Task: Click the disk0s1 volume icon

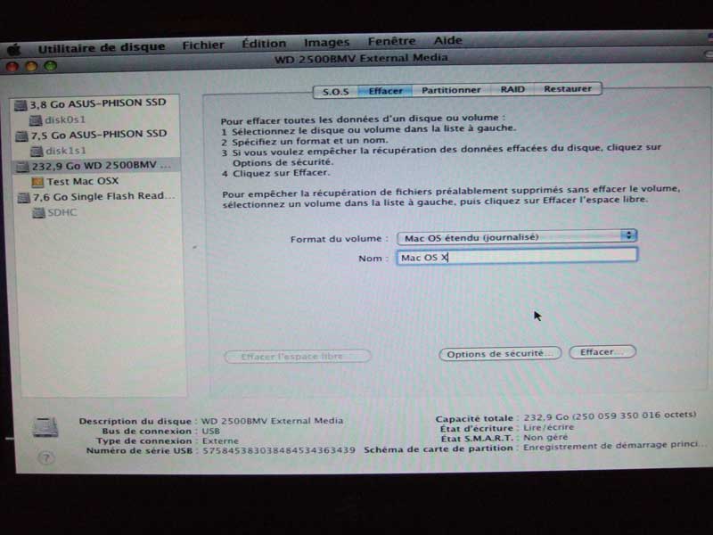Action: (36, 120)
